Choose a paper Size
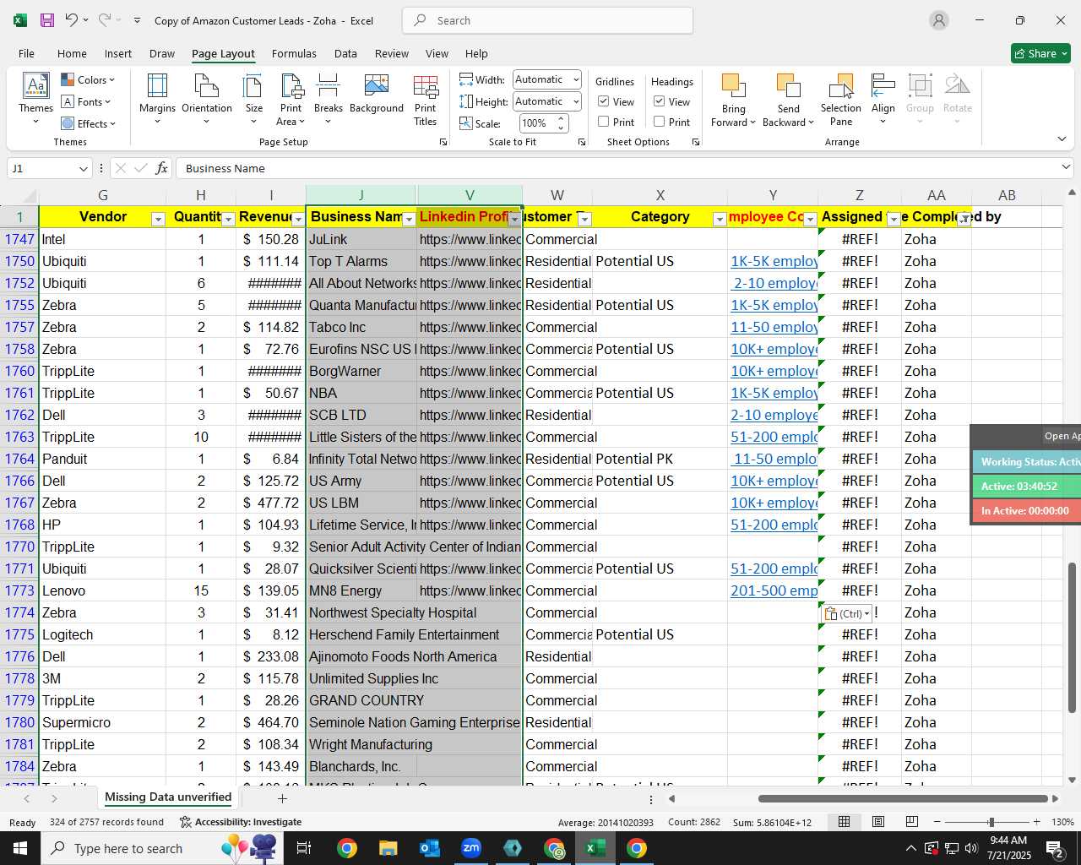The width and height of the screenshot is (1081, 865). (x=253, y=99)
